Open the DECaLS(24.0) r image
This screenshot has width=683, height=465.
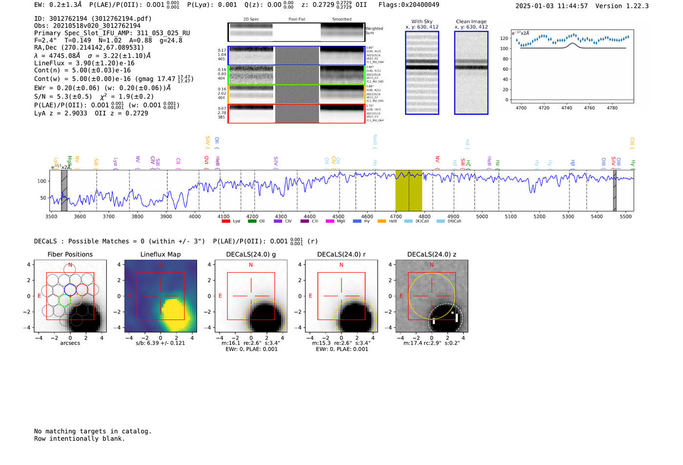[x=341, y=296]
